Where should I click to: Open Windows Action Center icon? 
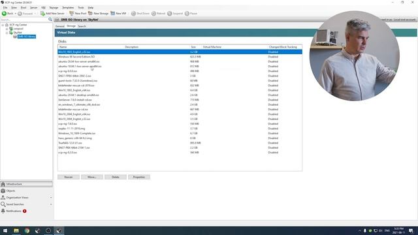(x=411, y=230)
